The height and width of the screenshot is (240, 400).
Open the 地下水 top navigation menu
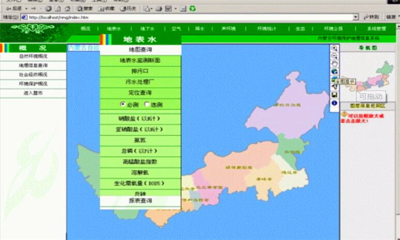147,29
